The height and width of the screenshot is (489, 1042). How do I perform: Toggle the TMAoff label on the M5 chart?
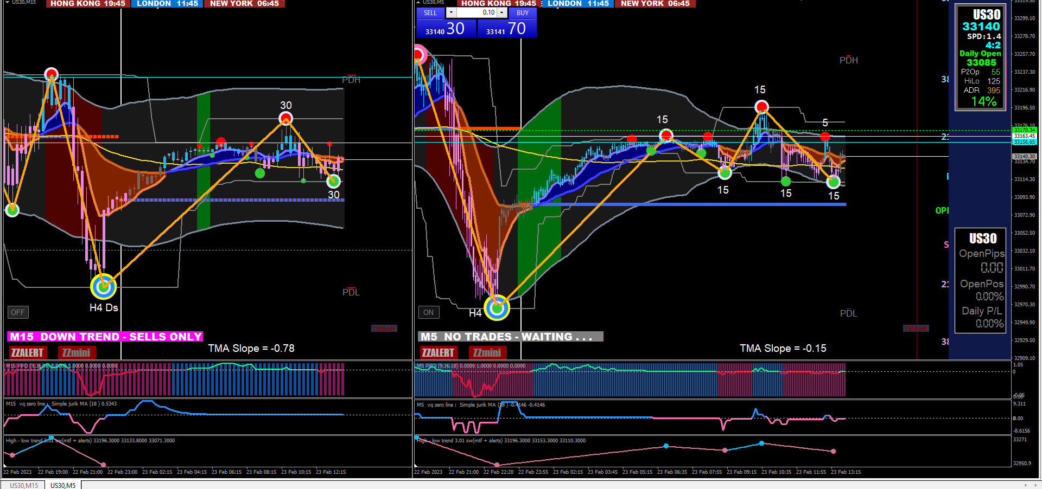coord(916,329)
